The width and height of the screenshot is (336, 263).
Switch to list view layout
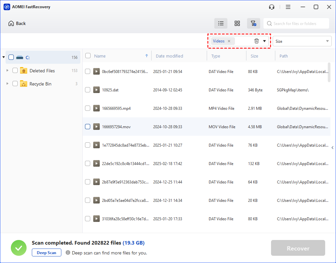[221, 23]
